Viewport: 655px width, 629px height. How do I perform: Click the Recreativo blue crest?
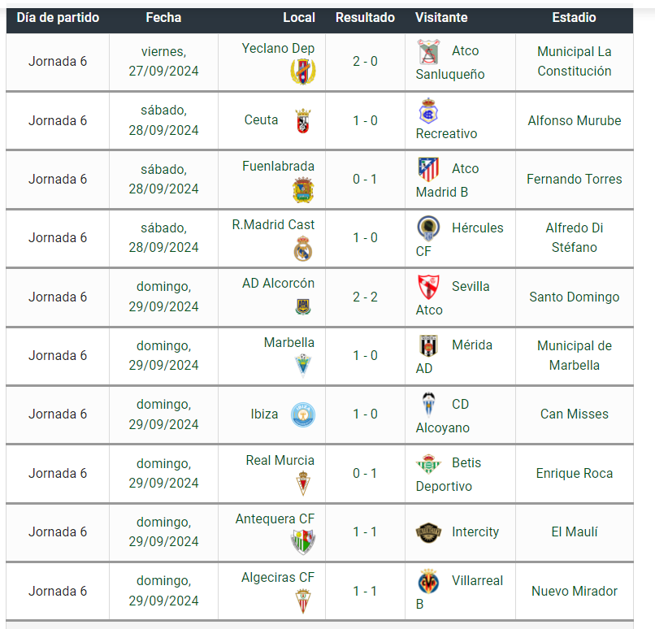pos(428,111)
